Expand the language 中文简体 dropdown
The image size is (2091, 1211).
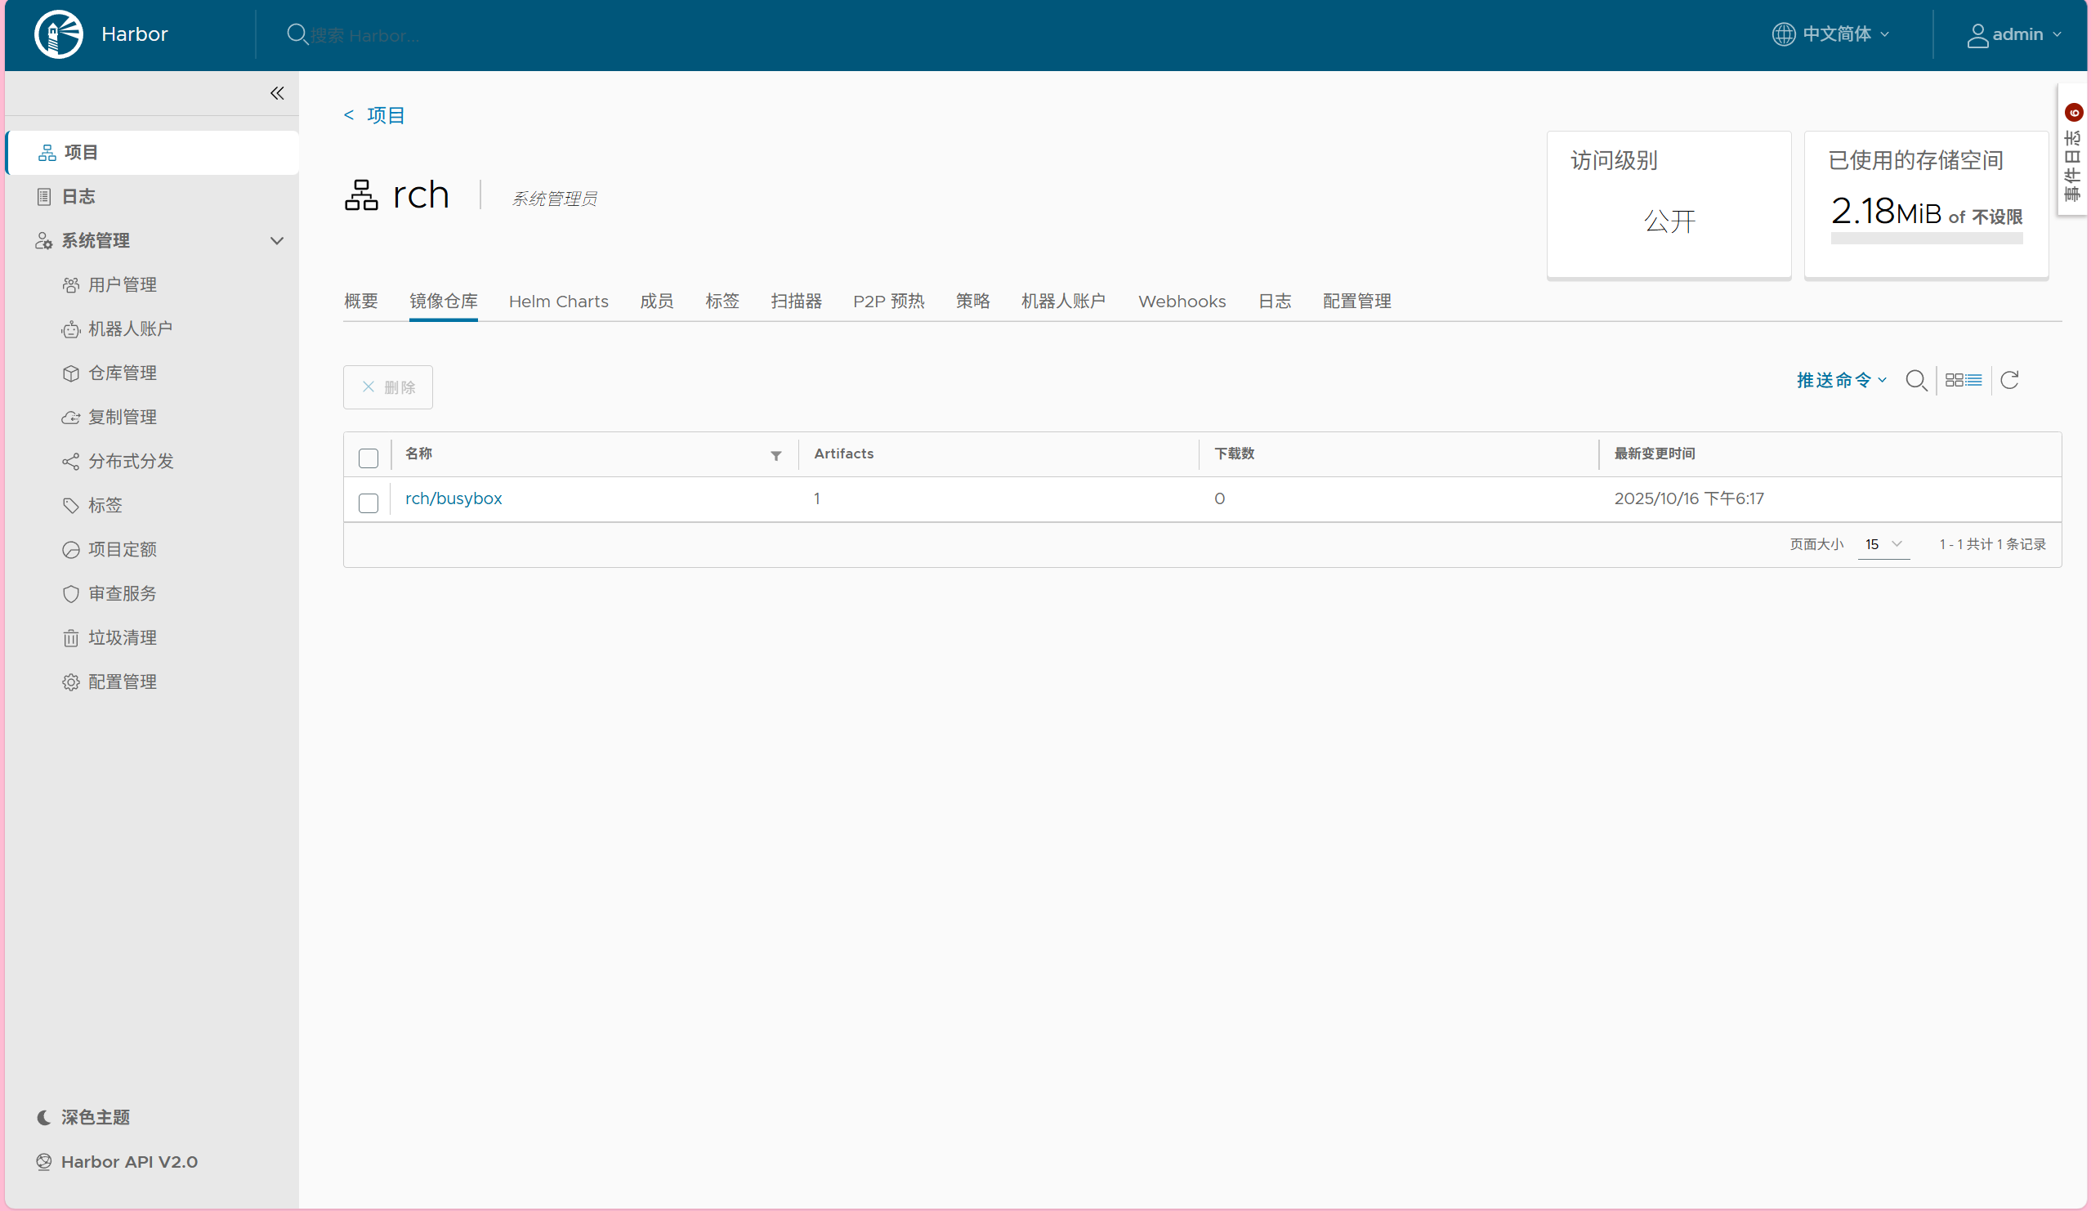(1836, 34)
